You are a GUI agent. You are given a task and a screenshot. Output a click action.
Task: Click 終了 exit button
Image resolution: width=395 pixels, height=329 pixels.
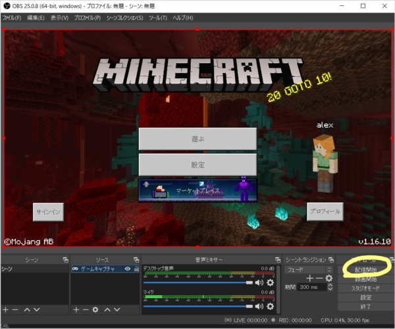pyautogui.click(x=365, y=307)
